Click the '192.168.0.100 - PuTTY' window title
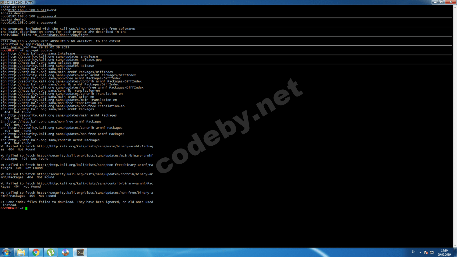 tap(19, 3)
